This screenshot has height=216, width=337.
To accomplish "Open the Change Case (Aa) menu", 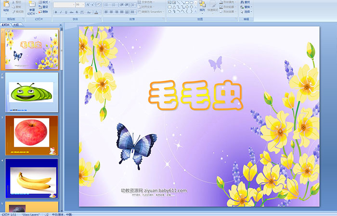I will [89, 13].
